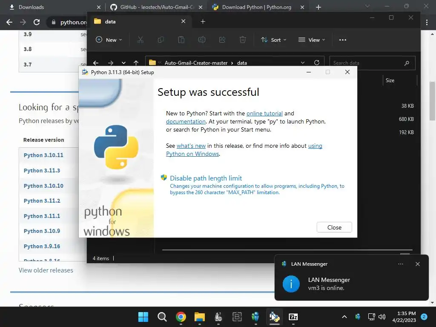Close the data tab in File Explorer
This screenshot has height=327, width=436.
coord(183,21)
